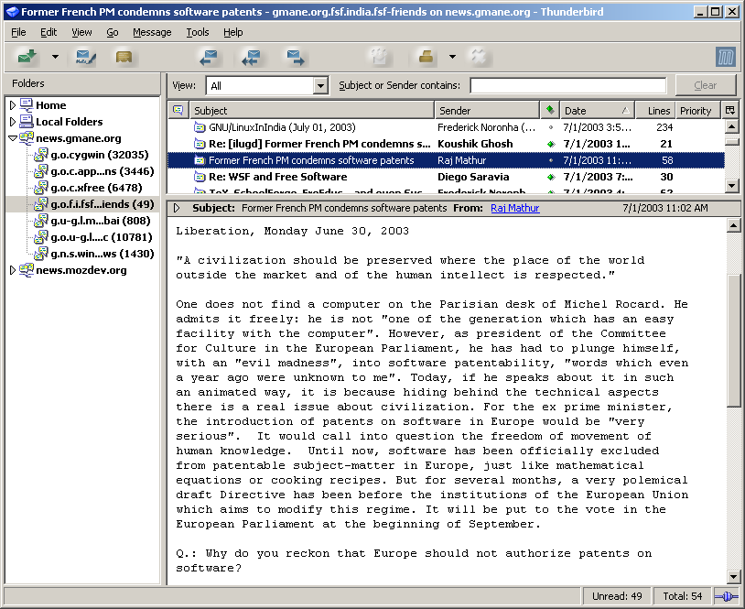The width and height of the screenshot is (745, 609).
Task: Click the online/offline icon in status bar
Action: [x=726, y=596]
